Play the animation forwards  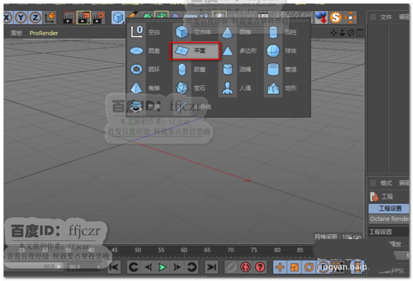pos(162,267)
